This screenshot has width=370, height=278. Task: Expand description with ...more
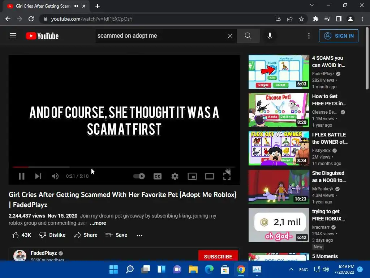tap(98, 223)
